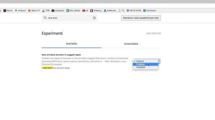Choose Enabled from the dropdown list
The height and width of the screenshot is (120, 215).
click(145, 64)
